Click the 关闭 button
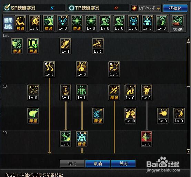191x177 pixels. pos(123,163)
